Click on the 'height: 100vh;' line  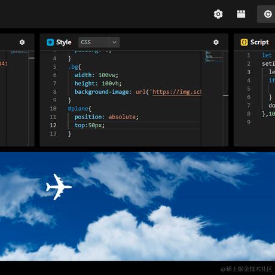point(98,84)
